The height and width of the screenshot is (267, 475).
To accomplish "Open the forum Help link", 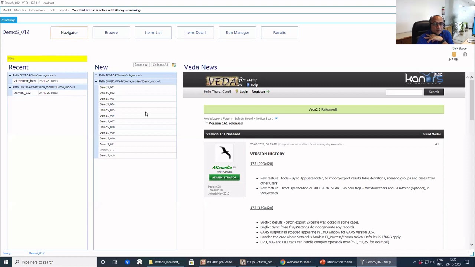I will (255, 85).
